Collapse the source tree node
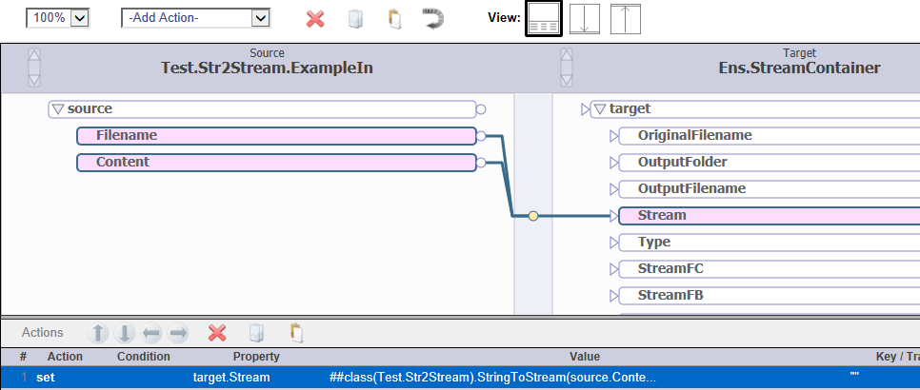Viewport: 920px width, 390px height. point(57,109)
